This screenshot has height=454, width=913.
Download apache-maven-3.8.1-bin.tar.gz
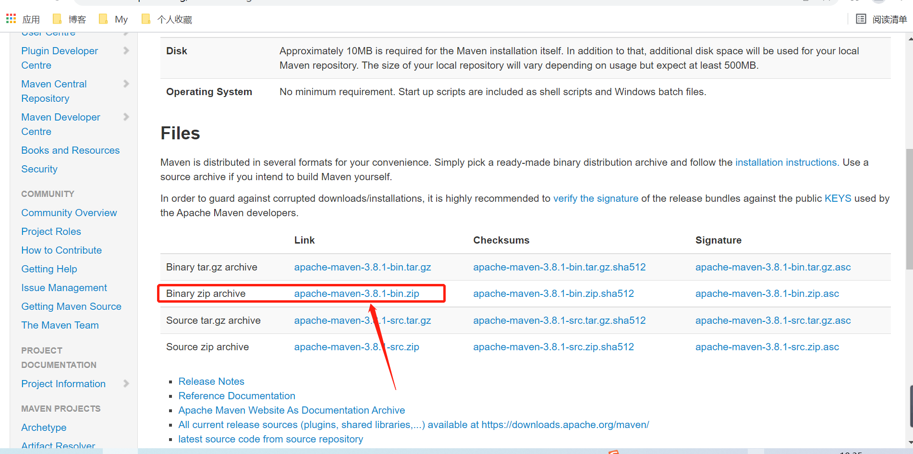[x=363, y=267]
